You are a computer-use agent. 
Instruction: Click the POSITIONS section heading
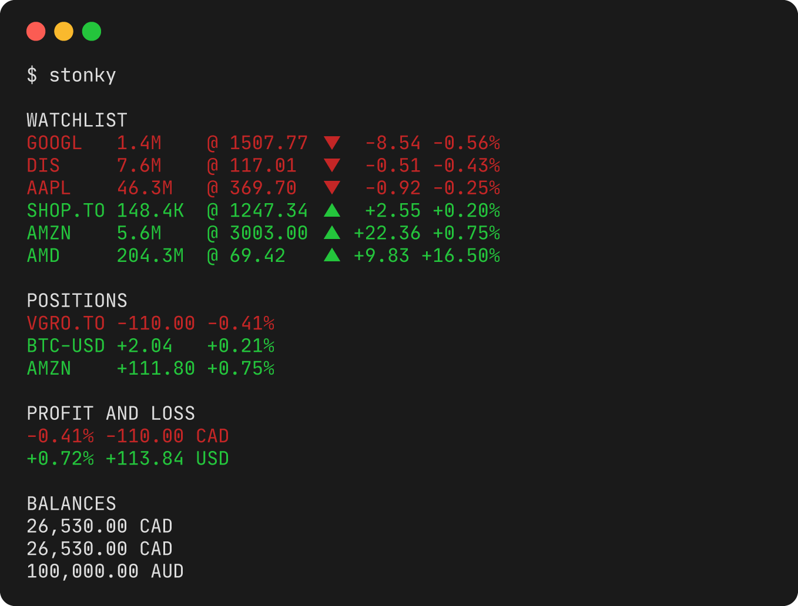point(77,301)
